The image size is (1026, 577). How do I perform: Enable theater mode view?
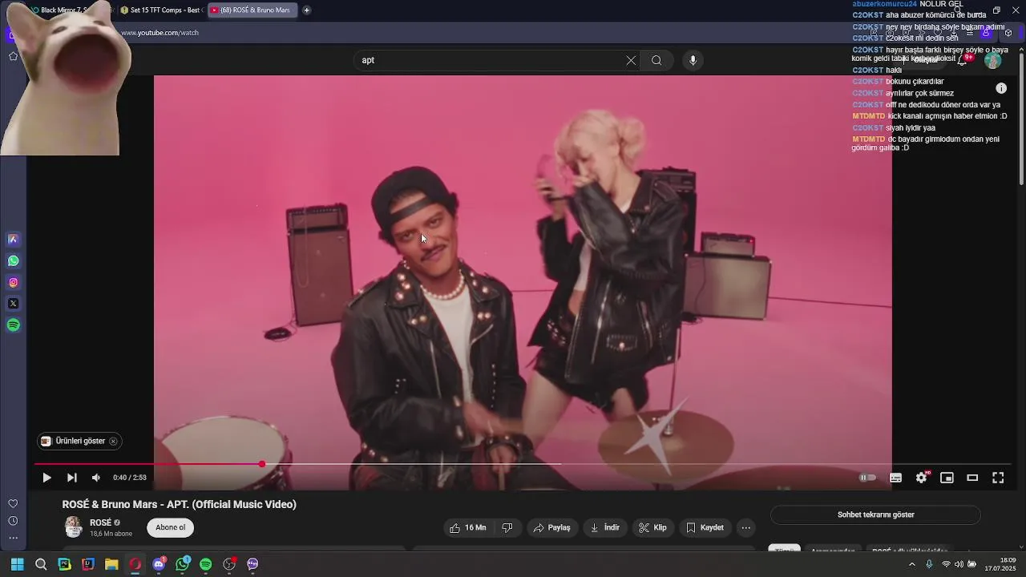click(972, 478)
